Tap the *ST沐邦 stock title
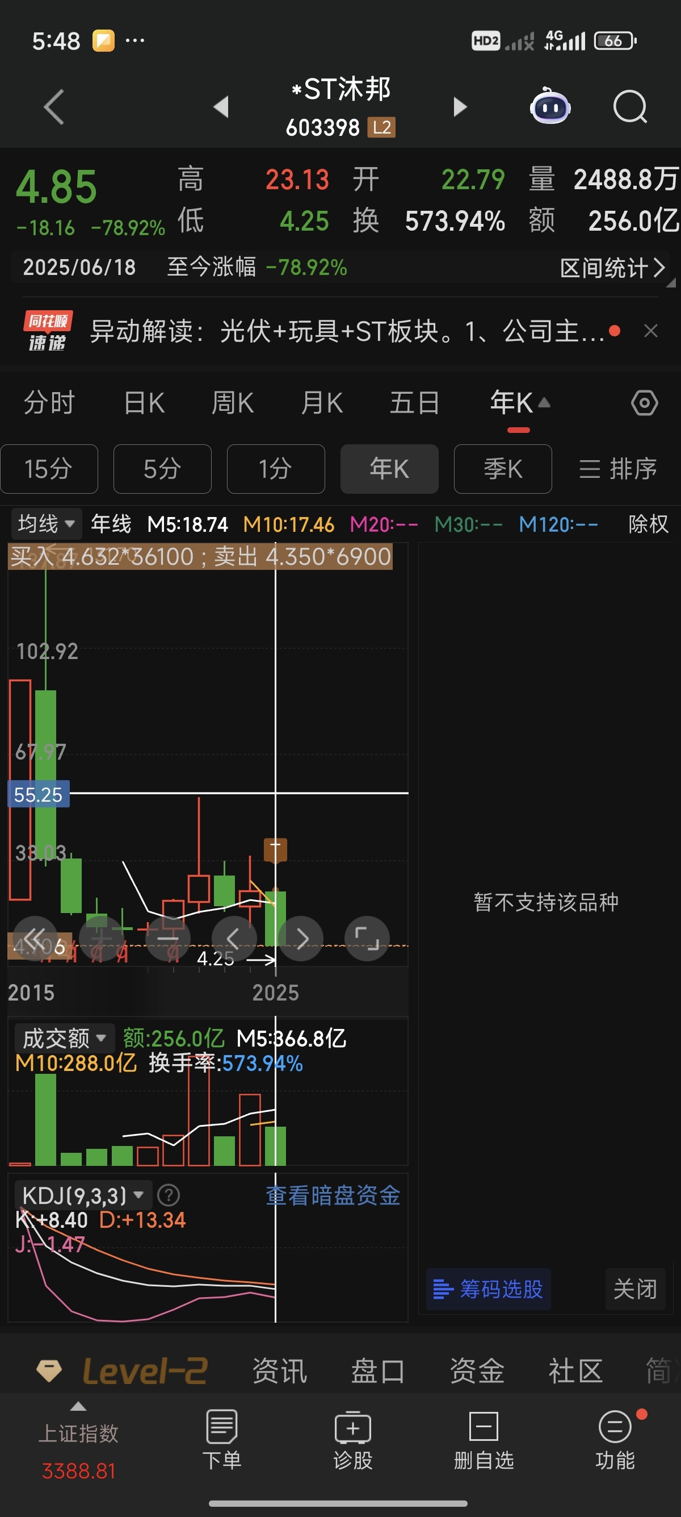 tap(341, 90)
